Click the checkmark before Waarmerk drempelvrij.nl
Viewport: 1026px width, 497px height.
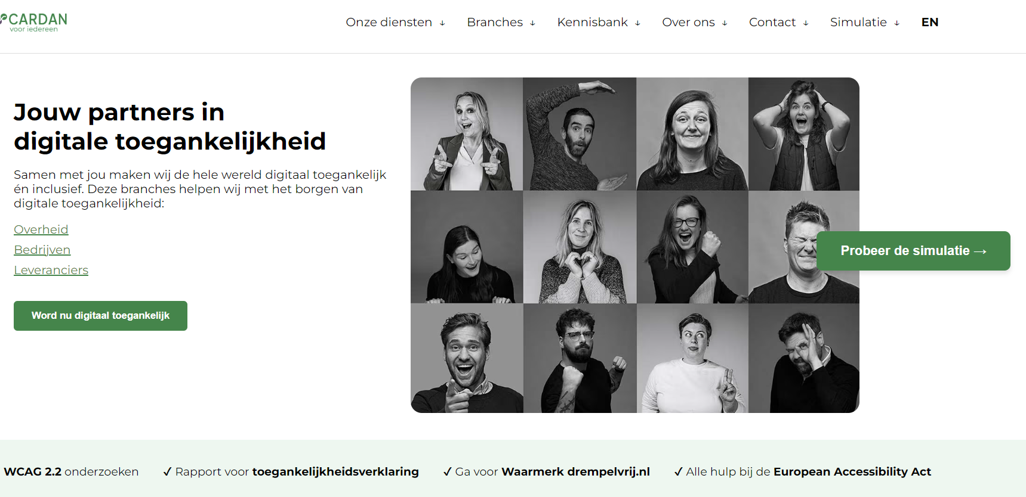point(448,472)
